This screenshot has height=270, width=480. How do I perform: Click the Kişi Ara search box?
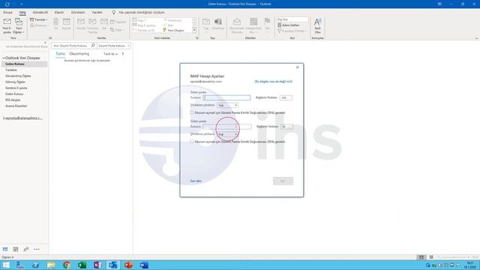point(292,19)
